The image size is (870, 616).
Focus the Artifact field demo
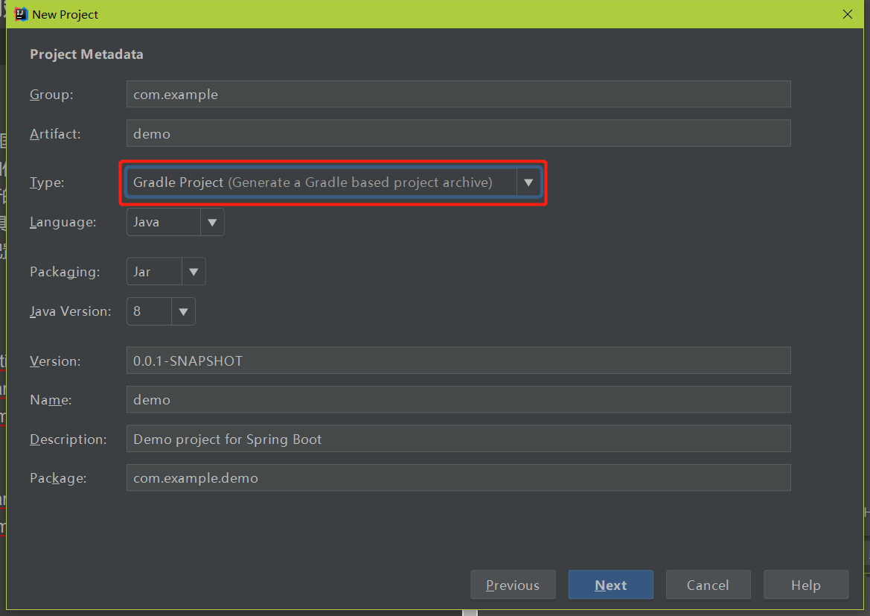(x=458, y=133)
